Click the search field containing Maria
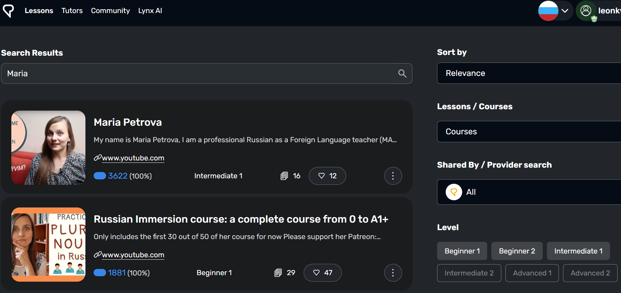 199,74
